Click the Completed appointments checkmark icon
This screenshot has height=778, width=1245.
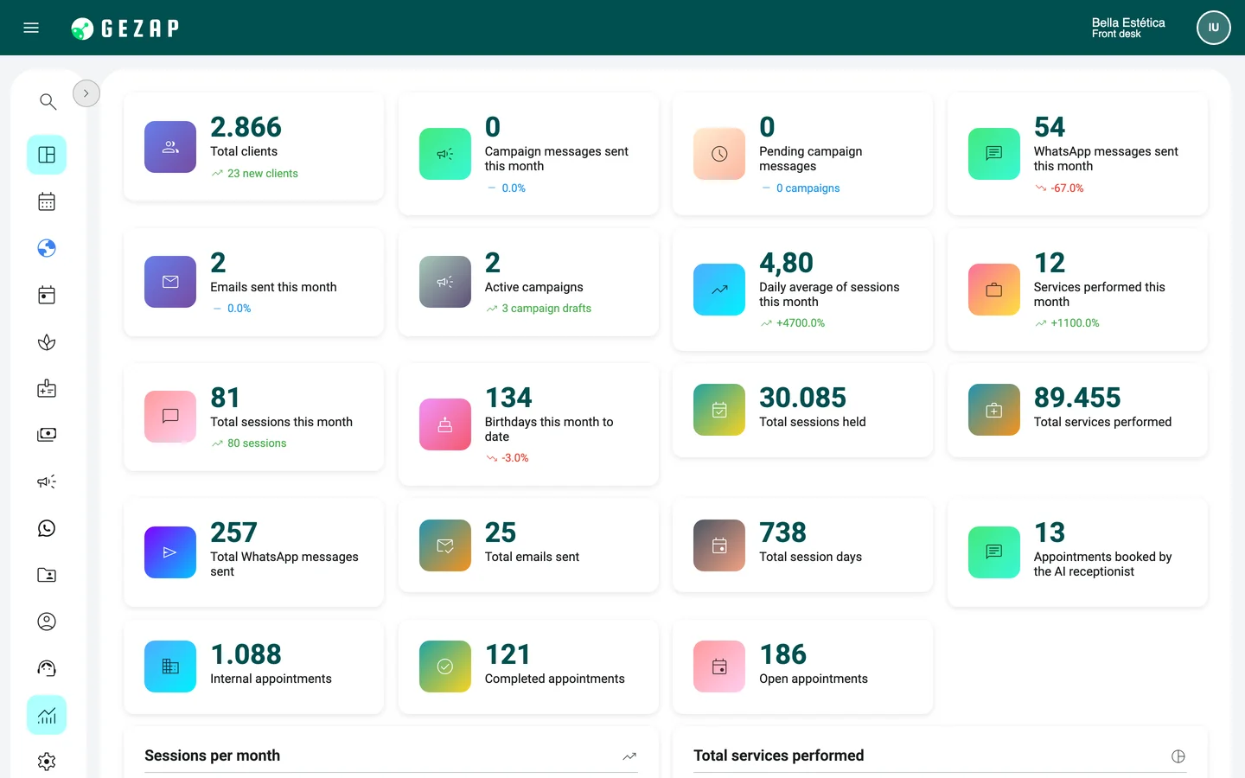click(x=445, y=666)
